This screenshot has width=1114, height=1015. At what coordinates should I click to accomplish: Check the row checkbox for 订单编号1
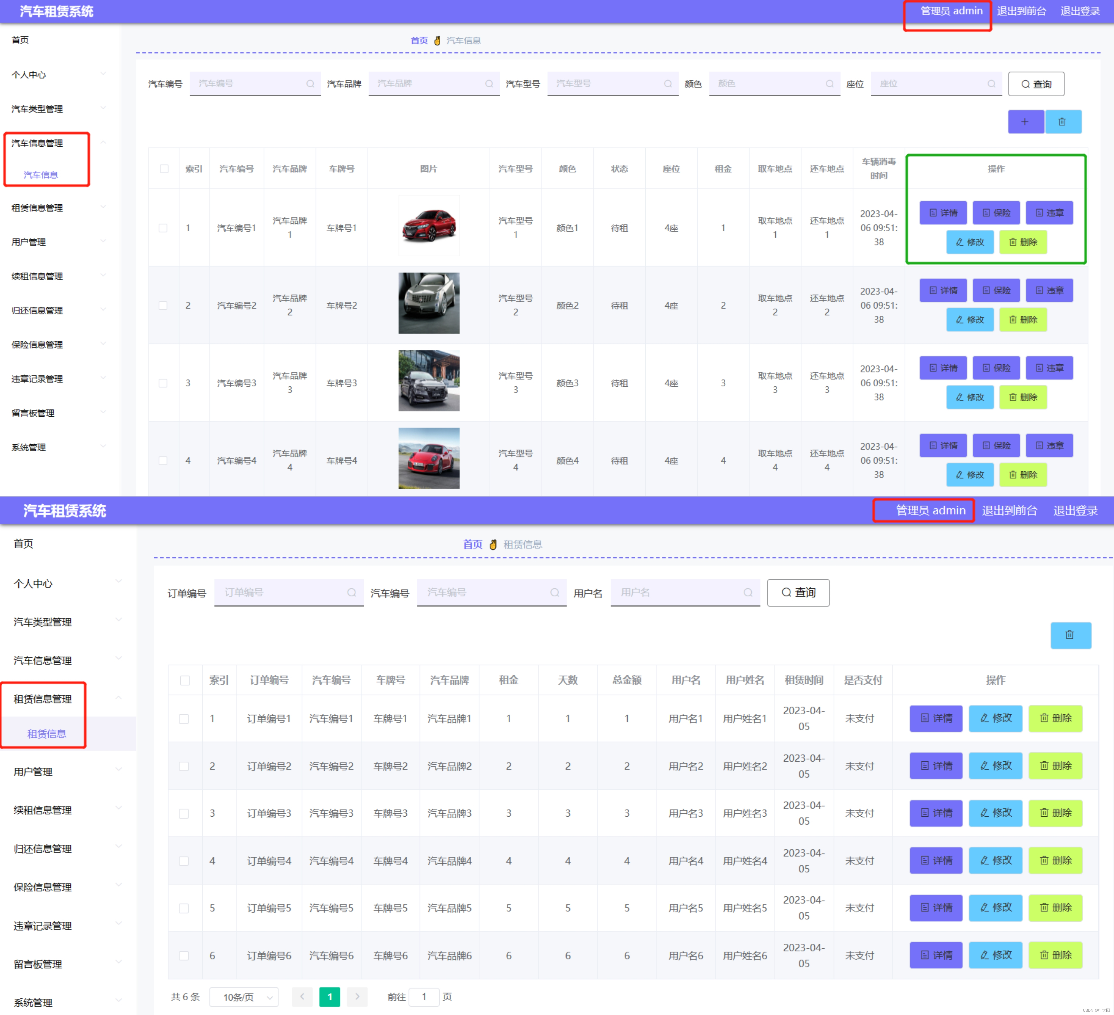(184, 719)
